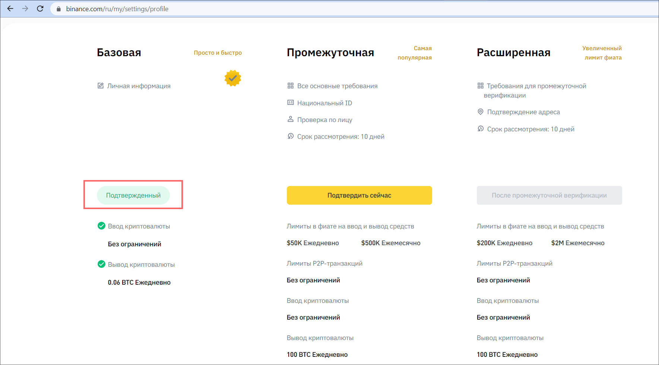Click the После промежуточной верификации button
The image size is (659, 365).
point(549,195)
